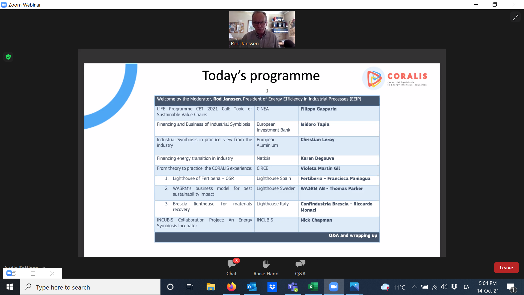
Task: Switch the input language indicator
Action: tap(466, 287)
